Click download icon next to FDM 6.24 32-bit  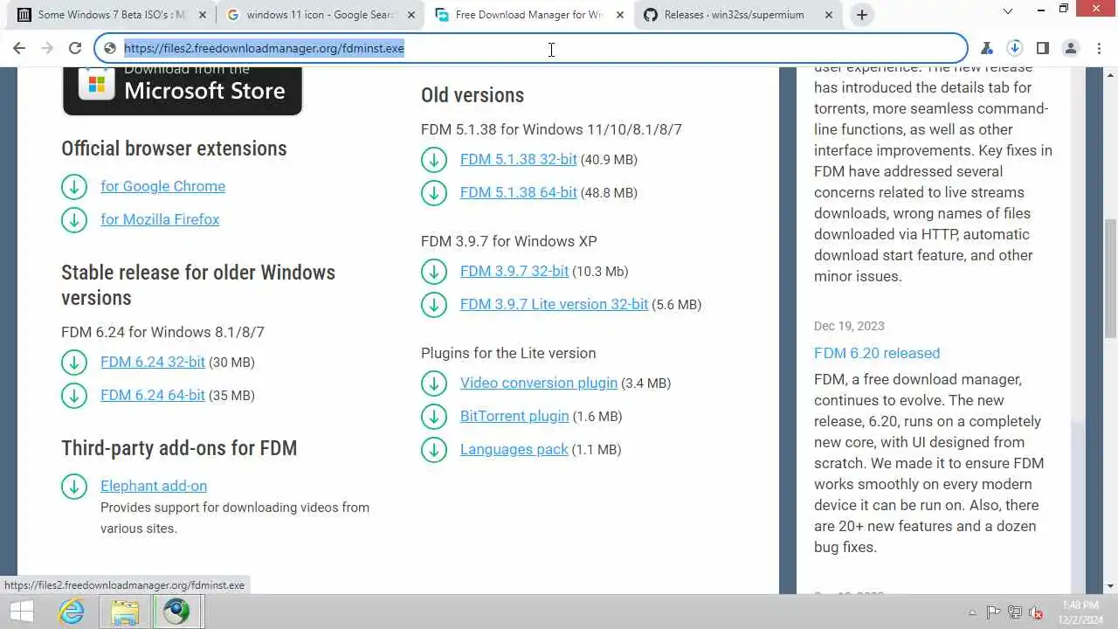74,362
